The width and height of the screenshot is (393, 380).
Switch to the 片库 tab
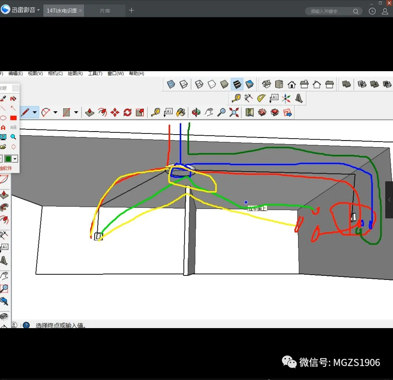tap(105, 11)
